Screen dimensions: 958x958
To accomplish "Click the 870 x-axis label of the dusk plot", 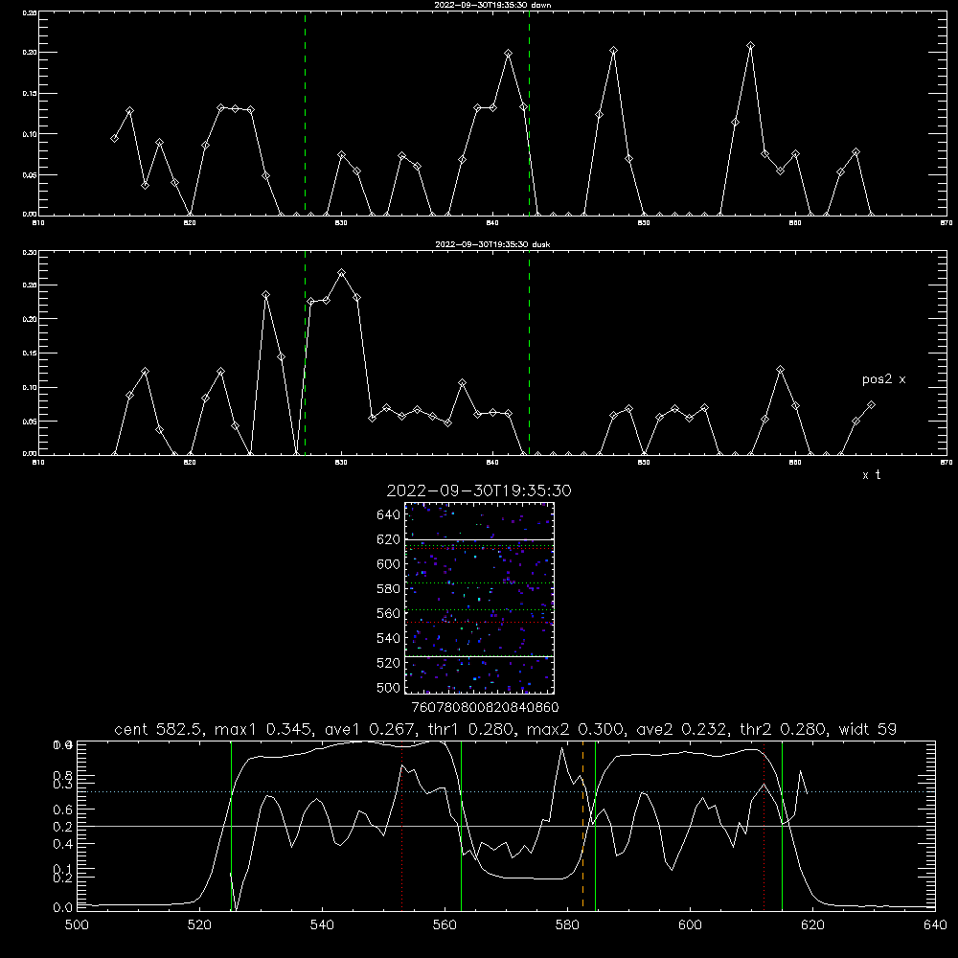I will click(x=947, y=463).
